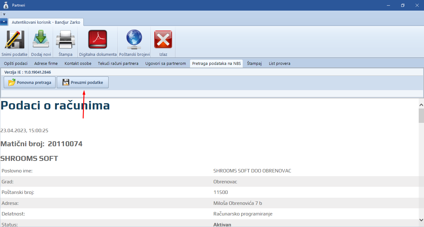Open Poštanski brojevi globe icon
Image resolution: width=424 pixels, height=227 pixels.
134,39
